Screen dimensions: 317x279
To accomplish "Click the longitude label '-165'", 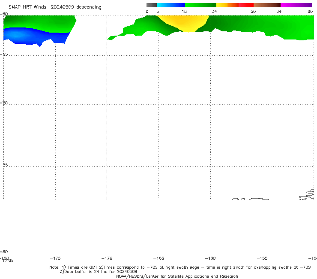I will pos(158,258).
